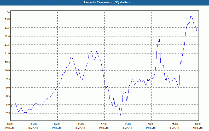The width and height of the screenshot is (209, 131).
Task: Click the curve spike peak just after 18:00
Action: pyautogui.click(x=159, y=39)
